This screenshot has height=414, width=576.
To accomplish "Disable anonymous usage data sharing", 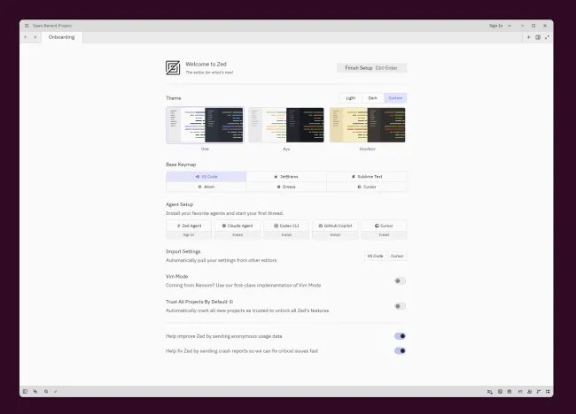I will click(400, 336).
